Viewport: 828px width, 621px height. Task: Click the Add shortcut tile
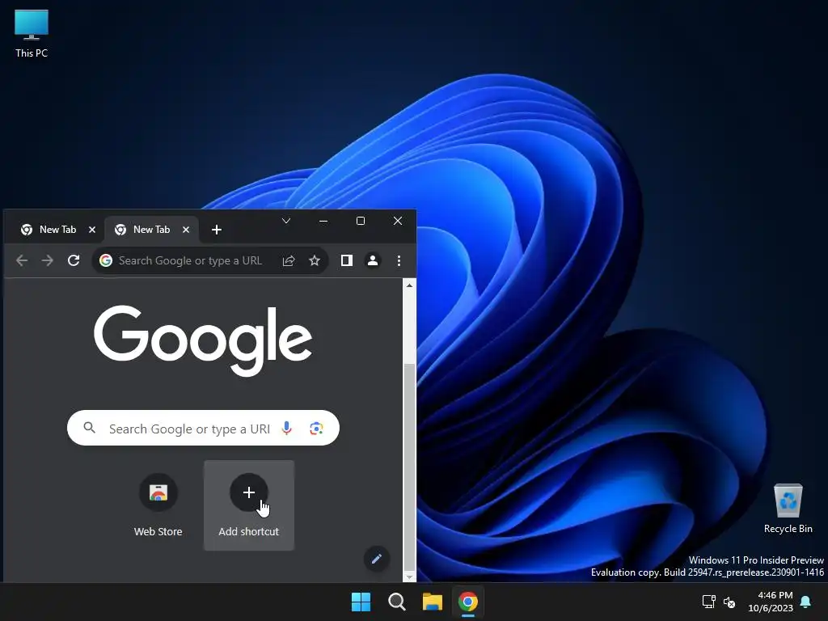click(249, 505)
